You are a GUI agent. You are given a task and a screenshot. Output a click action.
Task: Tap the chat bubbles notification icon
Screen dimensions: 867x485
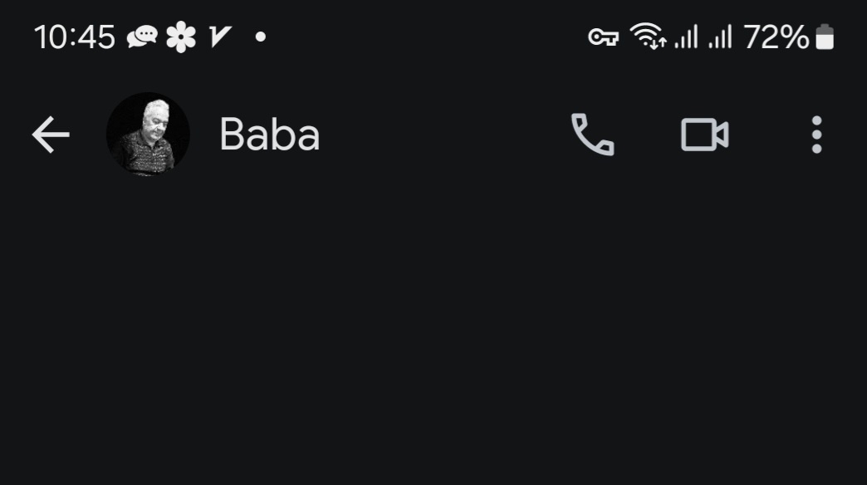(x=142, y=37)
